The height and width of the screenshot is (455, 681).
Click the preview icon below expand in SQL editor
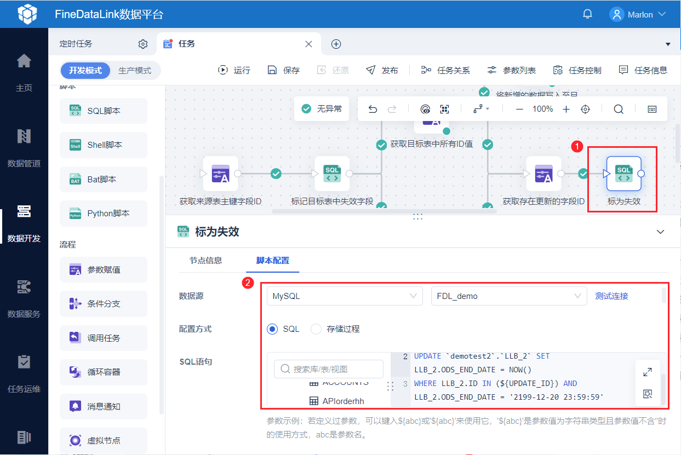click(648, 394)
